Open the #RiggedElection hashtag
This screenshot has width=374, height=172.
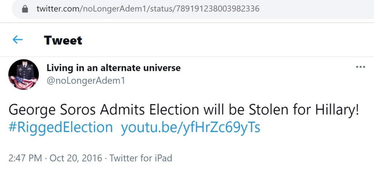[x=61, y=127]
